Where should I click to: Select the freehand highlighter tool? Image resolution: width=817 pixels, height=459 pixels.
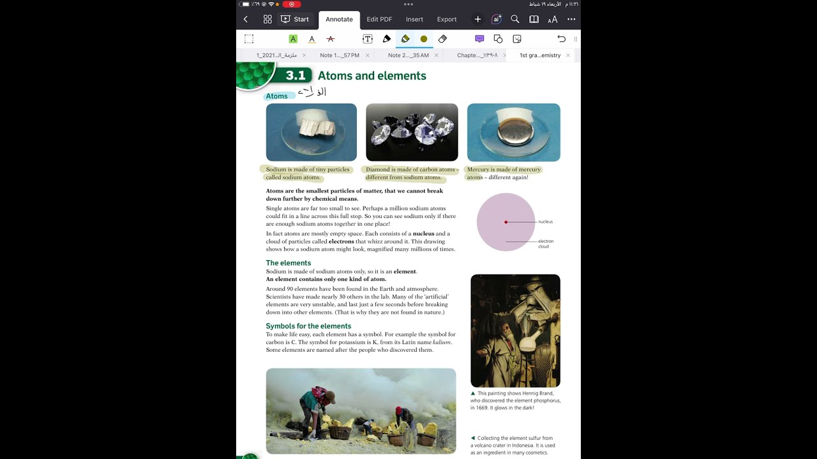click(x=405, y=39)
